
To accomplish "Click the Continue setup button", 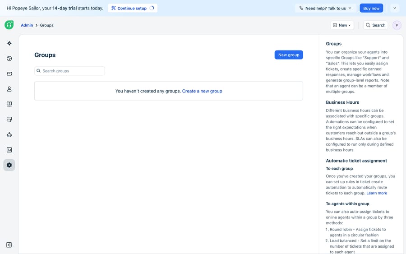I will [133, 8].
